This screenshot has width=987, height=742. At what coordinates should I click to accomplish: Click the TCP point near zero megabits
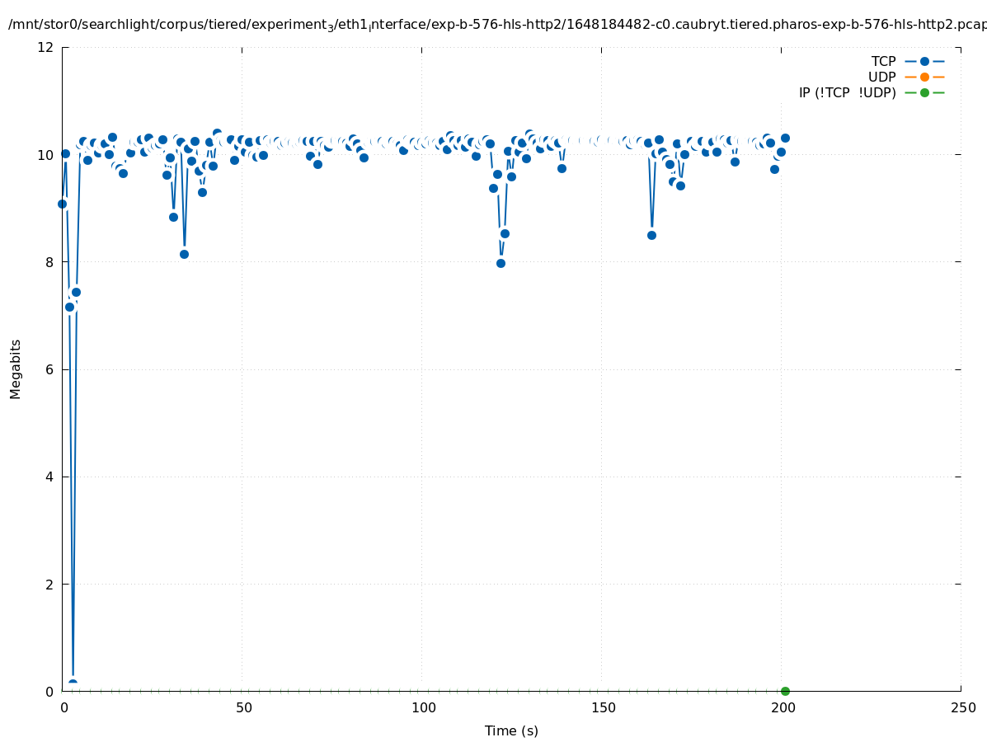pos(73,683)
